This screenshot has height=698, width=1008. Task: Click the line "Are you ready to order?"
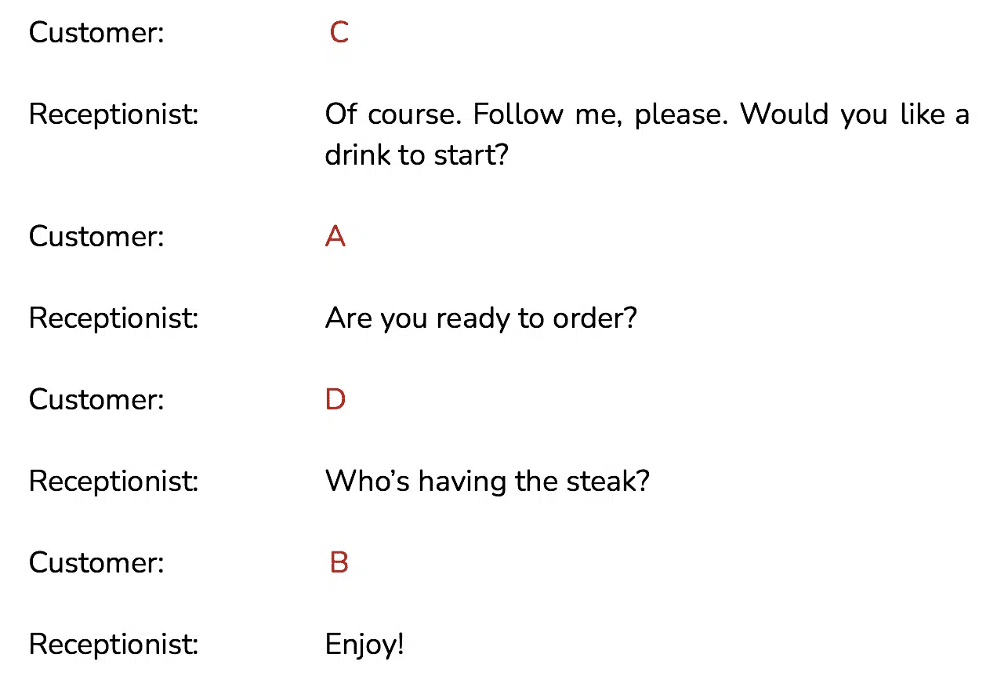(x=480, y=319)
